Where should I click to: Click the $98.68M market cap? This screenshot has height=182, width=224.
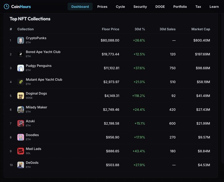click(x=203, y=68)
